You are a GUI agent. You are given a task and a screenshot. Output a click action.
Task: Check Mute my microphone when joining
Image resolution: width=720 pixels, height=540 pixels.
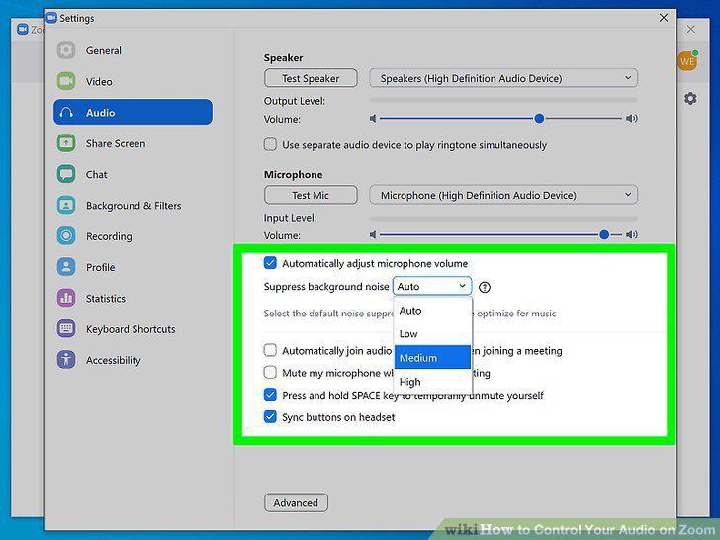pyautogui.click(x=270, y=372)
